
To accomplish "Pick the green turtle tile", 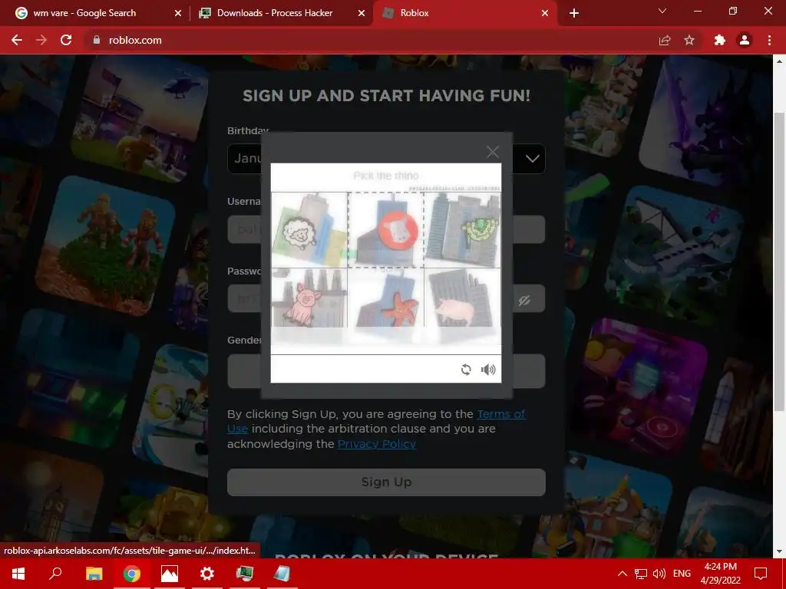I will (x=462, y=229).
